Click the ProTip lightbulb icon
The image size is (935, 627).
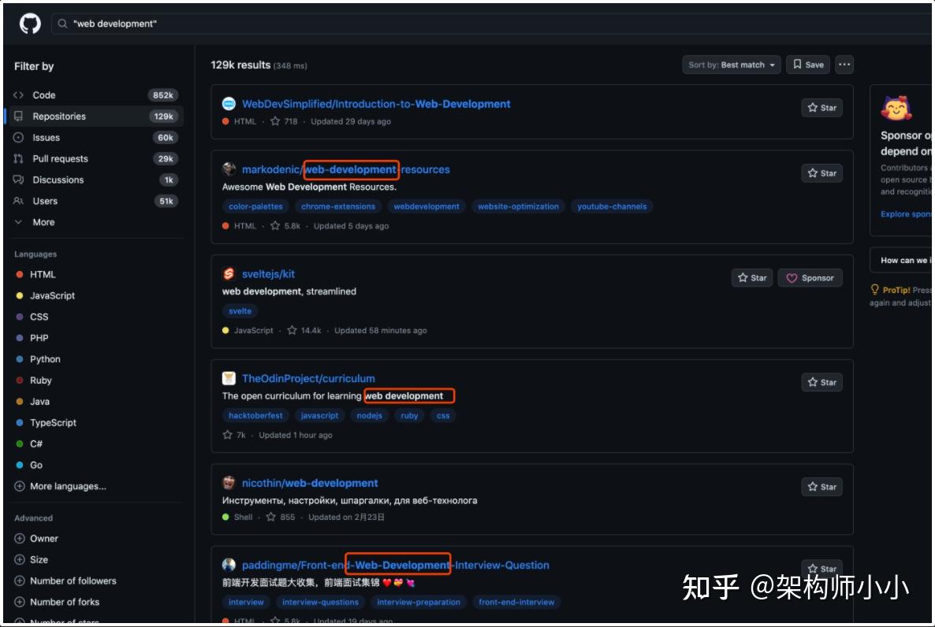(874, 289)
